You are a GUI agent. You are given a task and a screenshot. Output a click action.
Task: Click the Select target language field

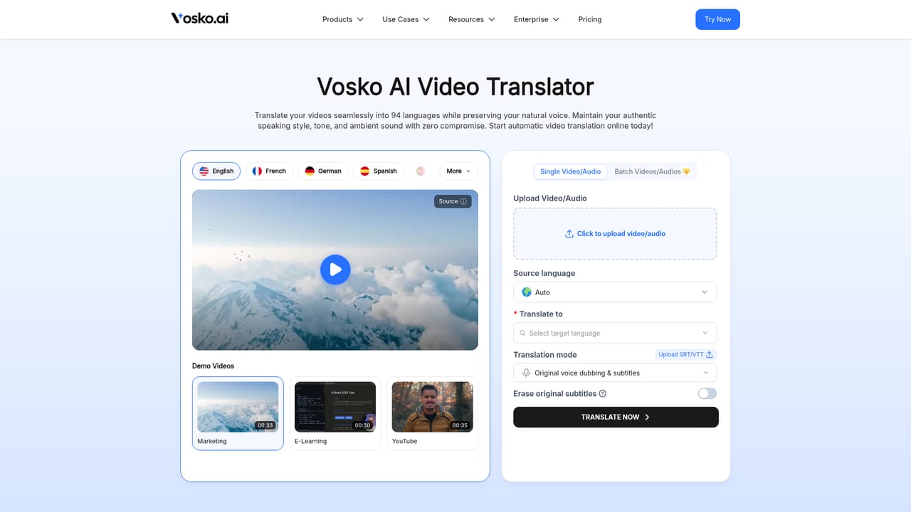(x=615, y=333)
